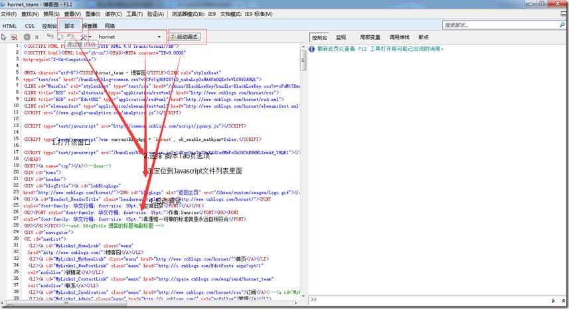The height and width of the screenshot is (309, 569).
Task: Click code line 29 DIV id="navigator"
Action: (48, 232)
